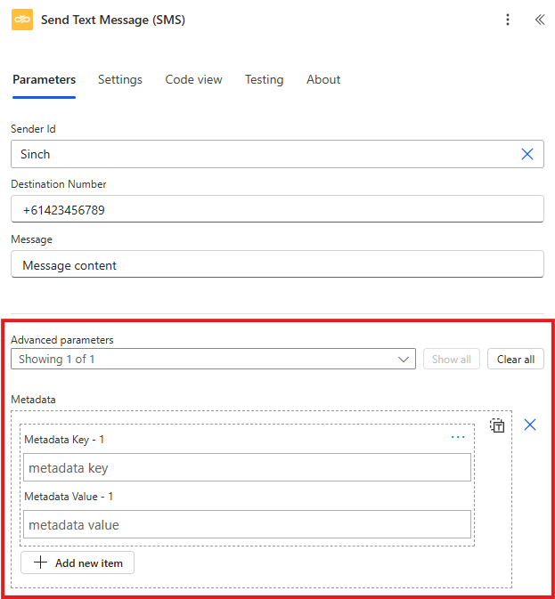Open the Settings tab

[120, 79]
